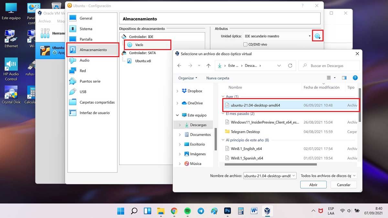388x218 pixels.
Task: Click the optical disc chooser icon
Action: [318, 36]
